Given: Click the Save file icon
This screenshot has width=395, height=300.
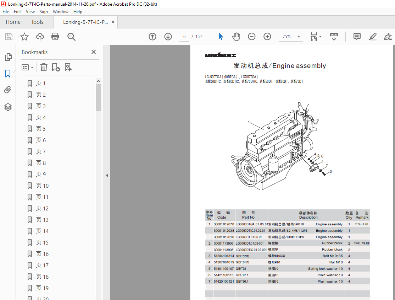Looking at the screenshot, I should [9, 37].
